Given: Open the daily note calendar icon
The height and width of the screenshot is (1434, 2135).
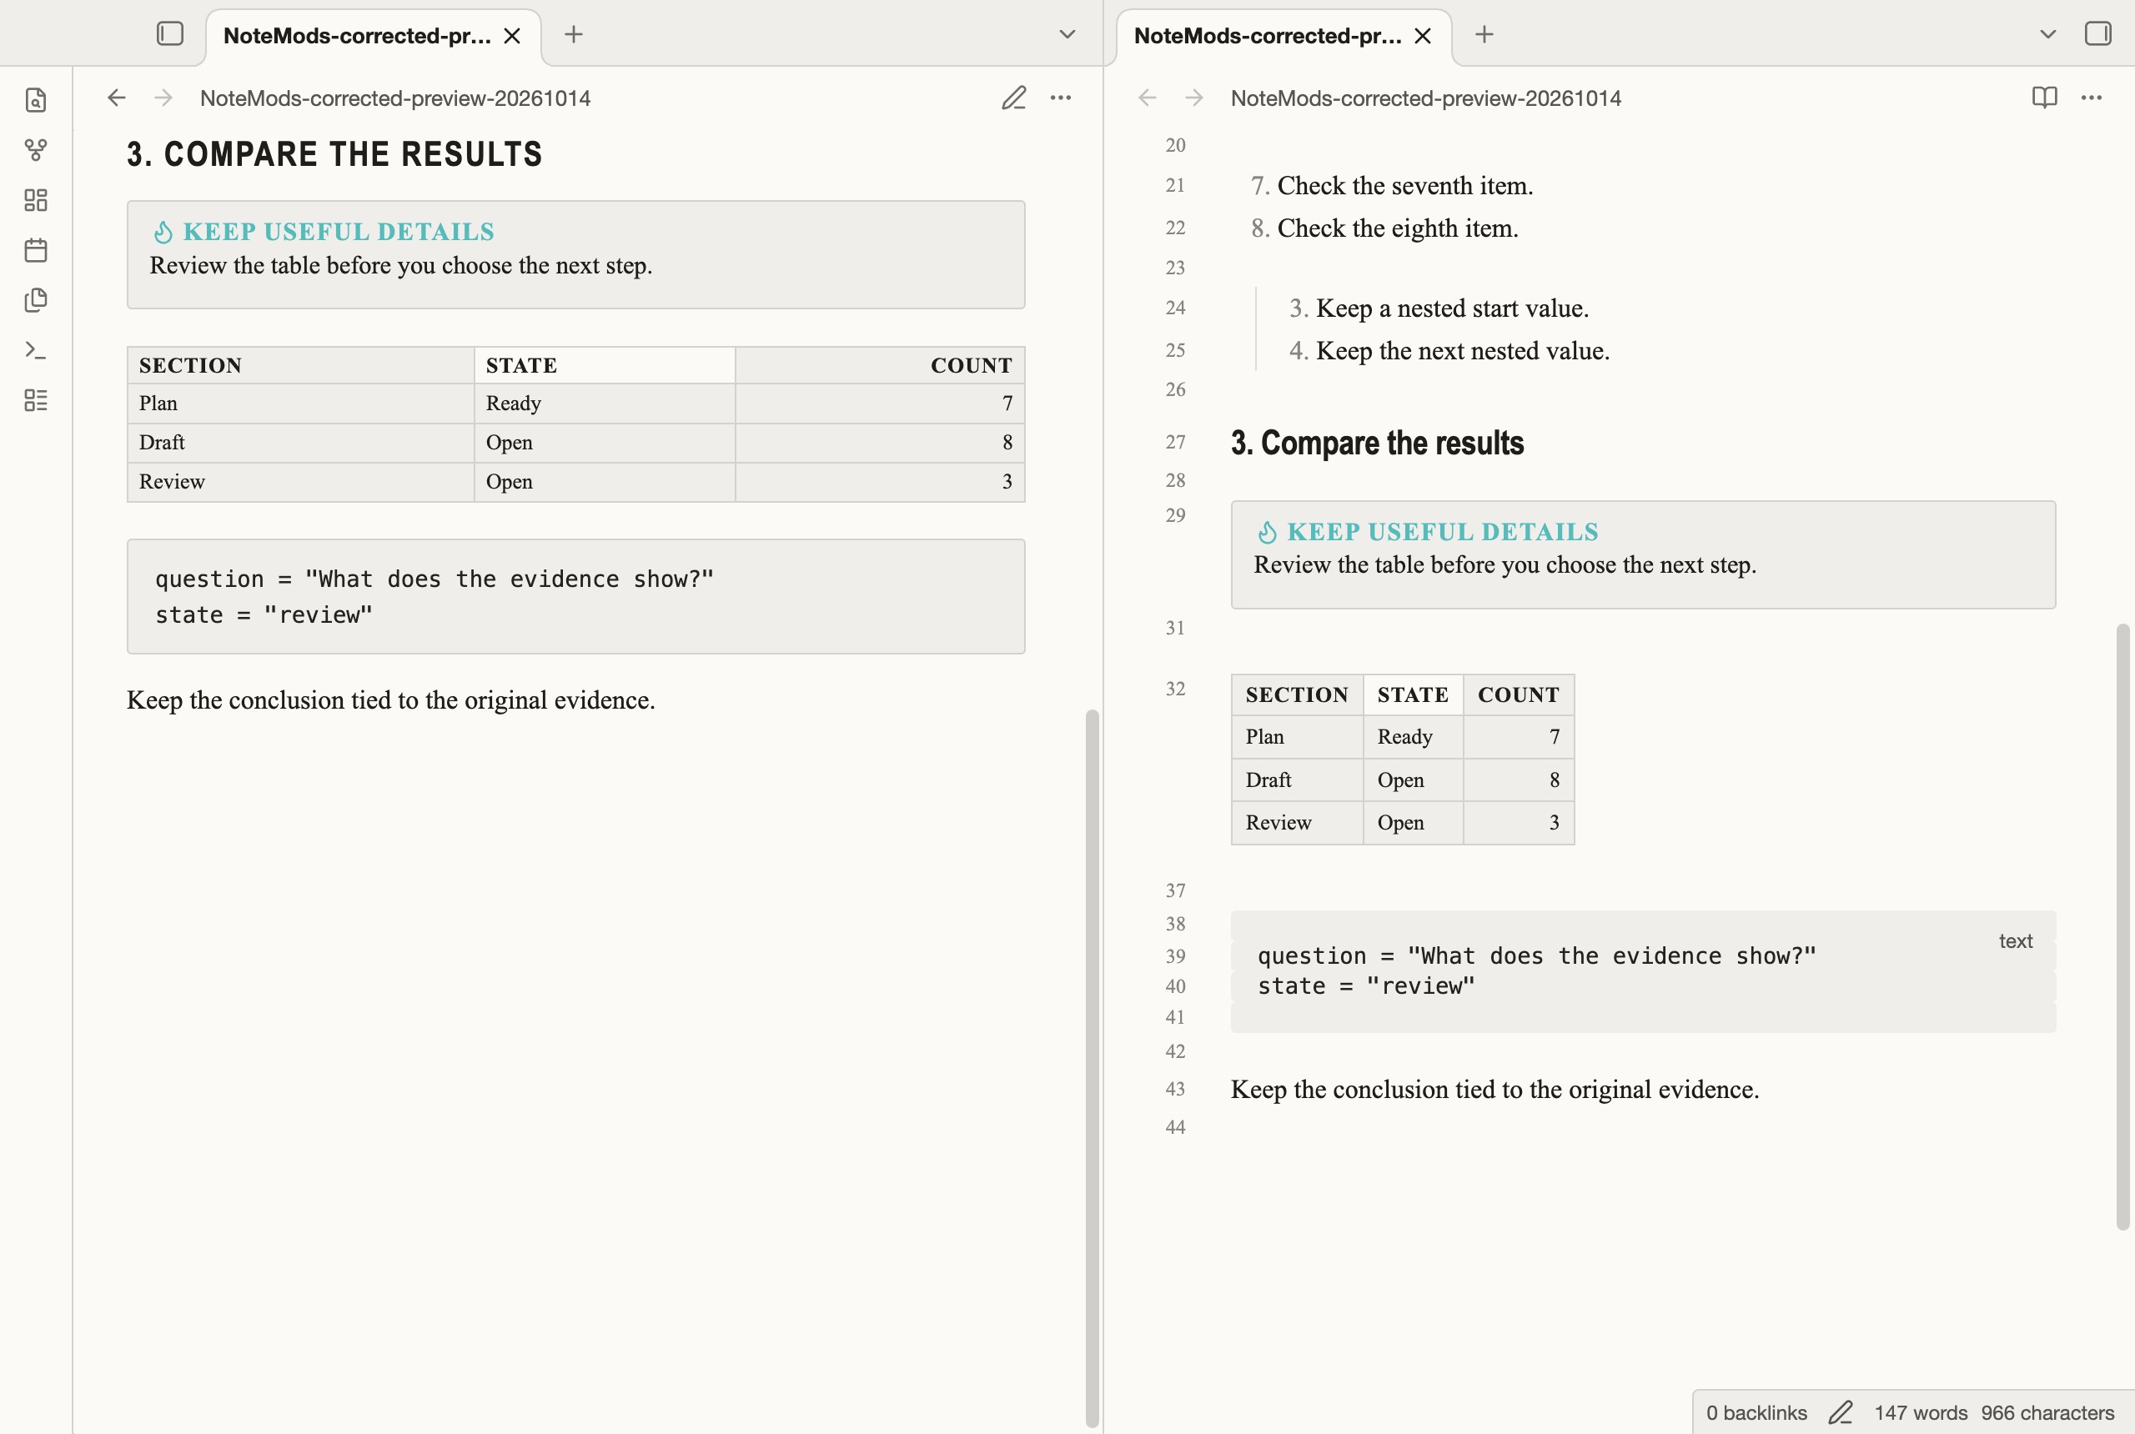Looking at the screenshot, I should (x=36, y=249).
